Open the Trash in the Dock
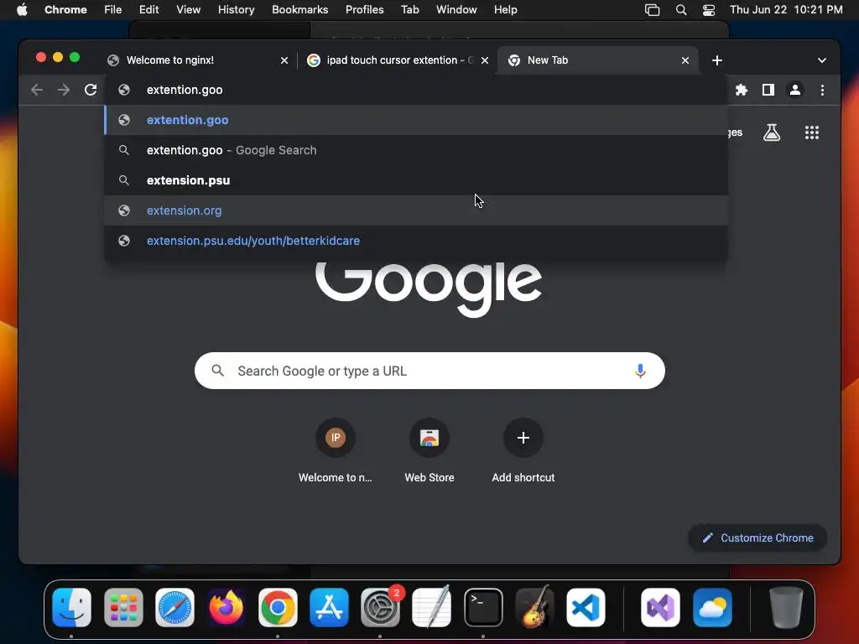 point(786,607)
